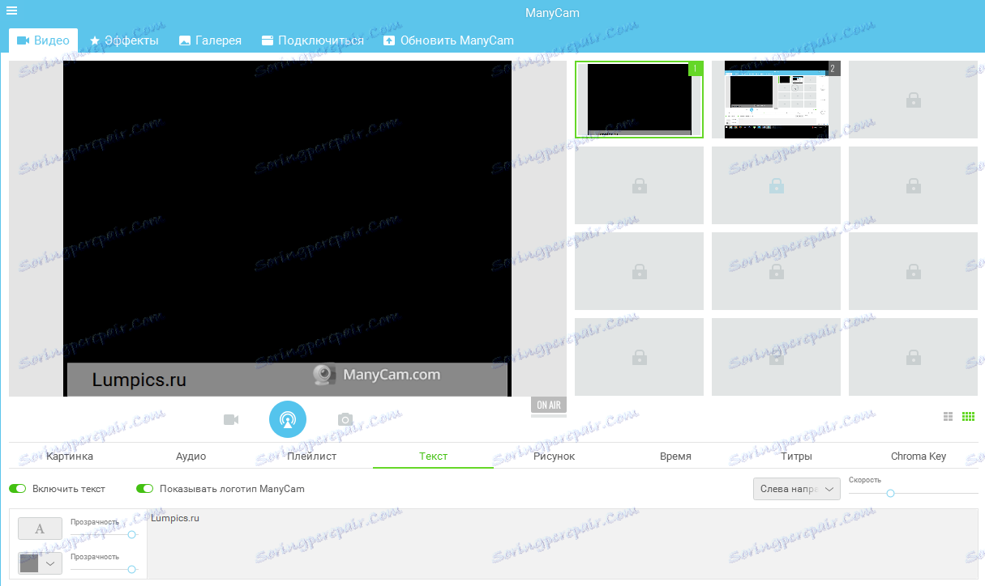Switch to the Видео tab

[x=43, y=40]
